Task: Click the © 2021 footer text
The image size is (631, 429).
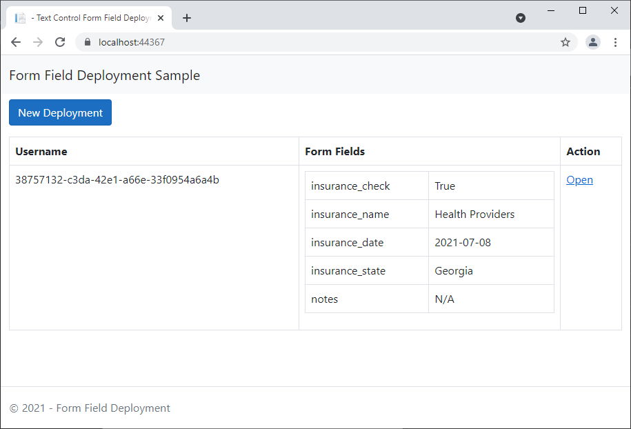Action: [90, 408]
